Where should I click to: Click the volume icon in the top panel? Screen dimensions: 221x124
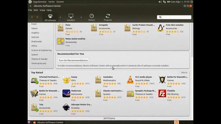[x=160, y=2]
